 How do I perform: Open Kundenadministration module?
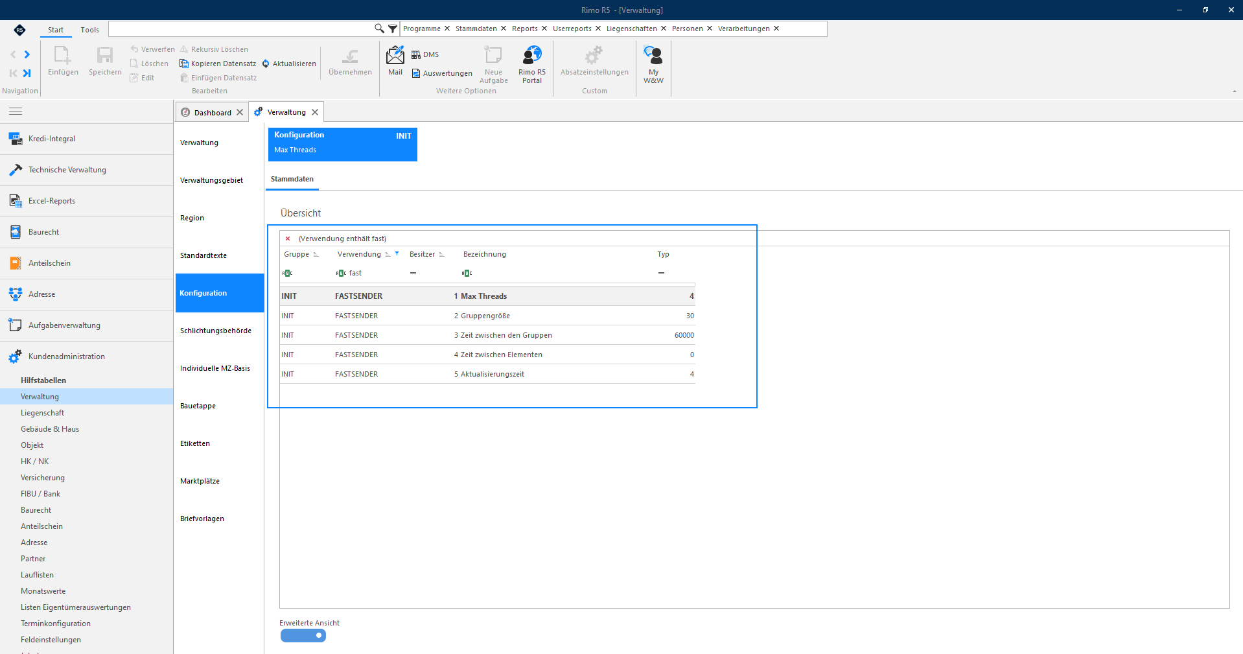pos(87,356)
